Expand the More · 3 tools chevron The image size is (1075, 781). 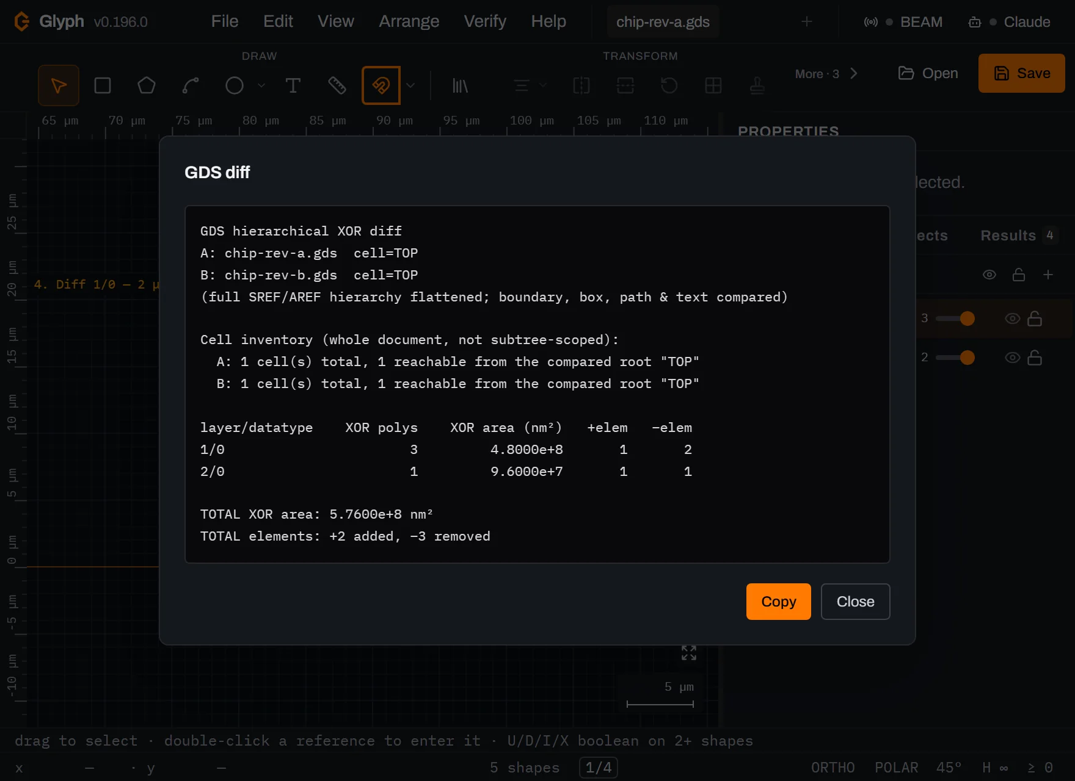(x=854, y=74)
